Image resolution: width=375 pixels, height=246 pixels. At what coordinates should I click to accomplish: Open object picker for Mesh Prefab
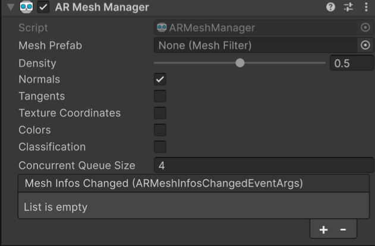(365, 45)
